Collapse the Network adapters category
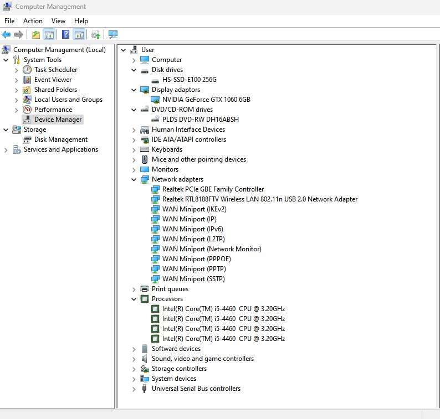This screenshot has height=419, width=440. (x=134, y=180)
